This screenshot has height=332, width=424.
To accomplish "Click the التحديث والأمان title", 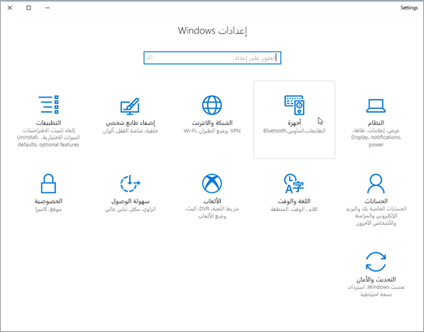I will click(376, 279).
